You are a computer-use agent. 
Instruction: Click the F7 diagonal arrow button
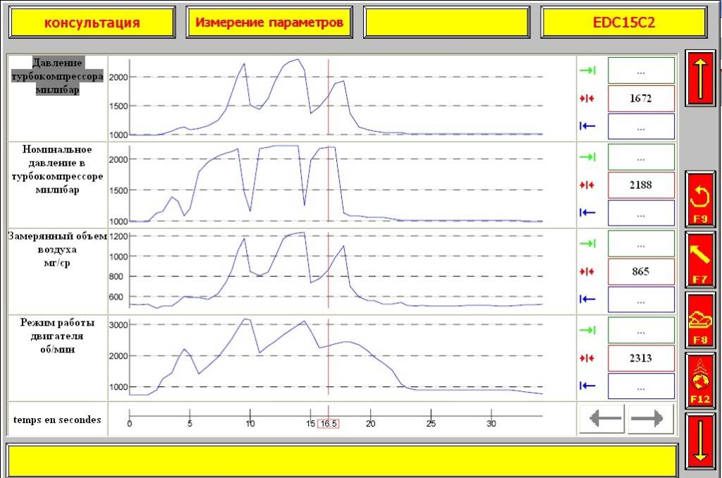699,259
